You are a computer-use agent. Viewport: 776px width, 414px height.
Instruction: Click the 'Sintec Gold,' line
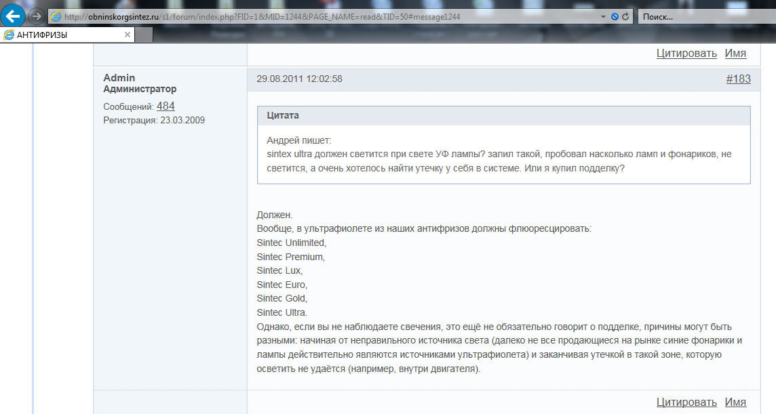point(282,298)
